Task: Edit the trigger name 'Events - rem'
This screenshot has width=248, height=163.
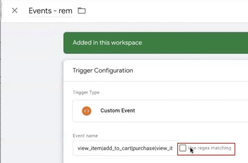Action: click(x=50, y=11)
